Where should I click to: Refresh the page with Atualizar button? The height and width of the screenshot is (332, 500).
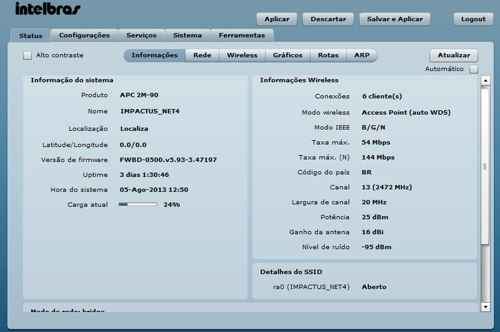(454, 56)
